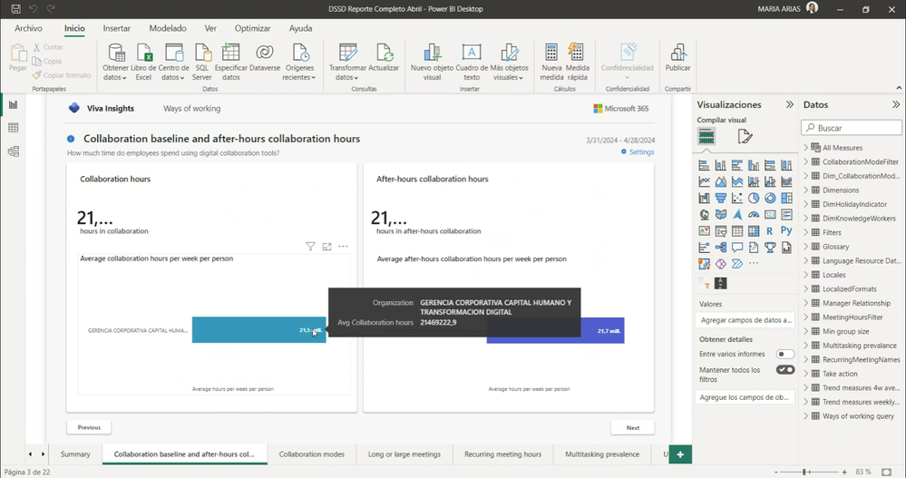Select the R script visual
This screenshot has height=478, width=906.
(x=770, y=231)
